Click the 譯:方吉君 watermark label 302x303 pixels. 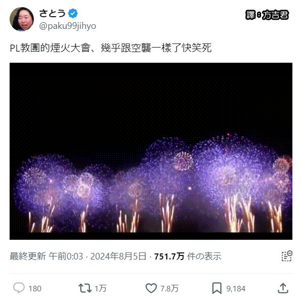point(267,15)
